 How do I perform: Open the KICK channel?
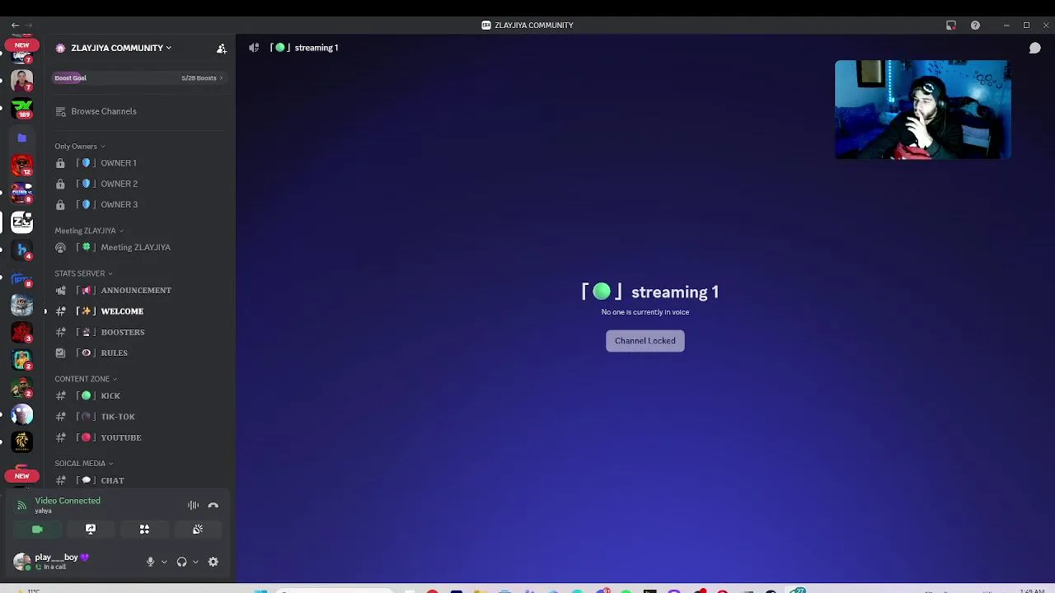(138, 396)
